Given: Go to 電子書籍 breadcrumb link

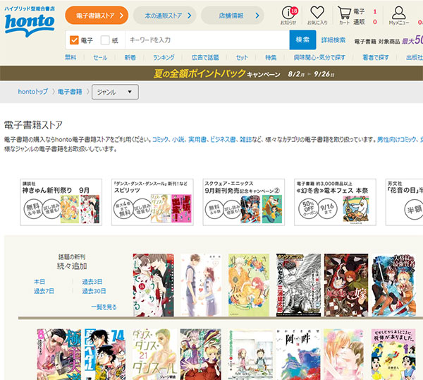Looking at the screenshot, I should 70,92.
